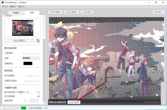Image resolution: width=167 pixels, height=110 pixels.
Task: Open the background type dropdown
Action: pos(31,58)
